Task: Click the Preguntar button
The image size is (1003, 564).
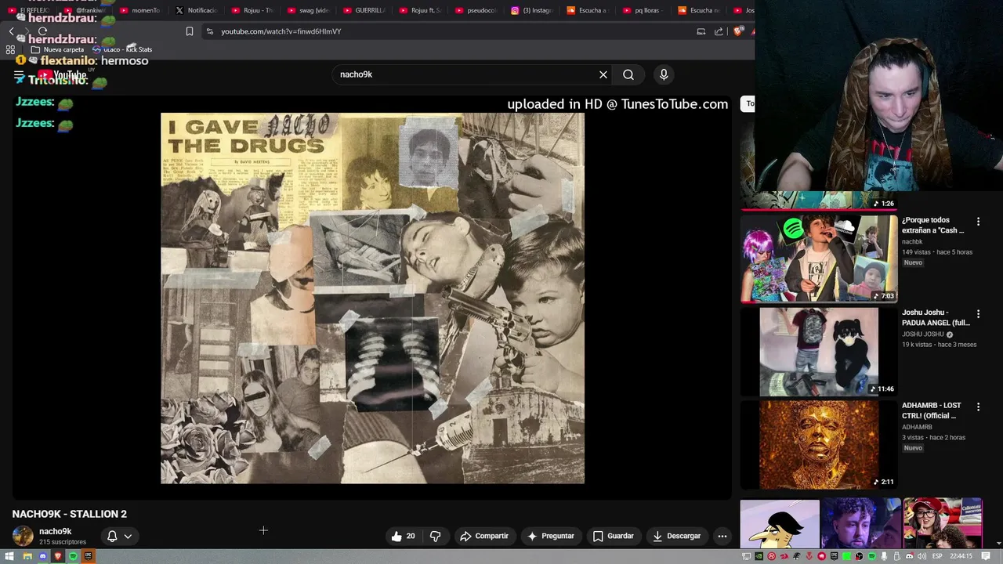Action: (x=550, y=536)
